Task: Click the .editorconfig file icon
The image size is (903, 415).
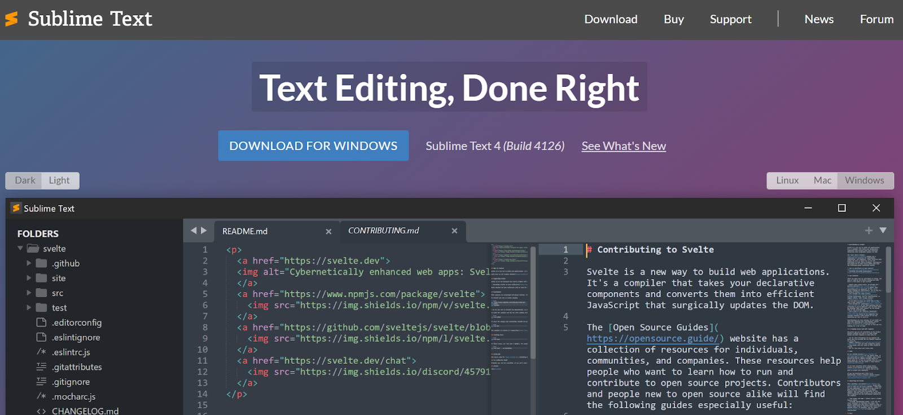Action: tap(41, 323)
